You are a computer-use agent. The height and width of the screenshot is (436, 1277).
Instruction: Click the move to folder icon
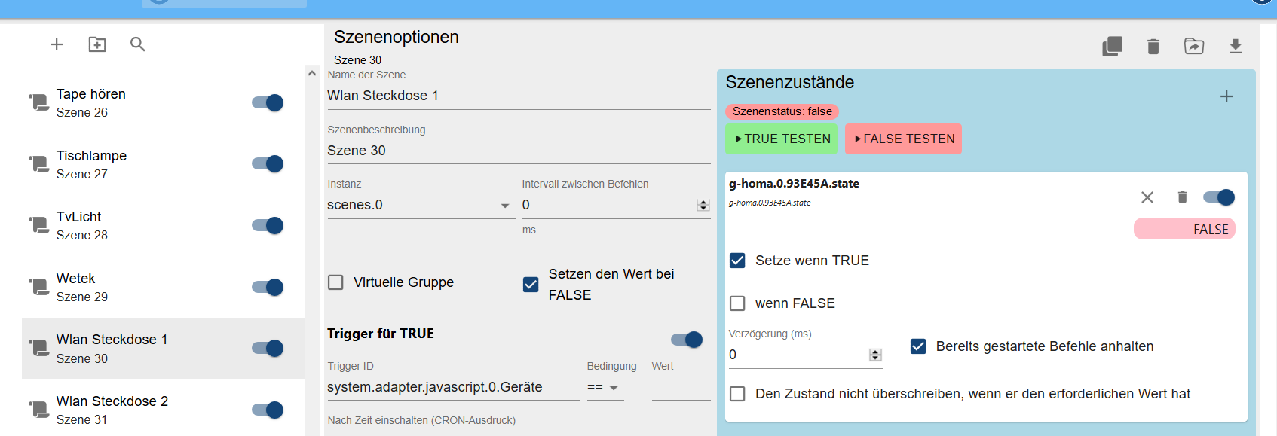(x=1194, y=47)
